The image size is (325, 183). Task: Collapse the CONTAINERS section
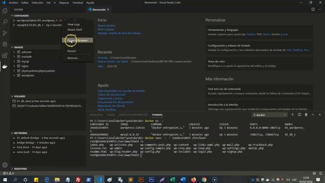12,16
